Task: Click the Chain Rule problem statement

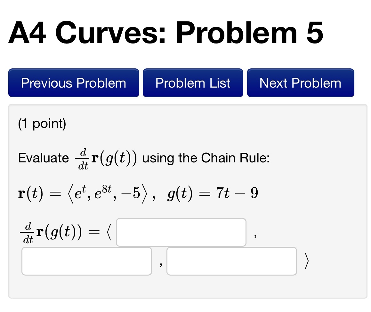Action: coord(143,158)
